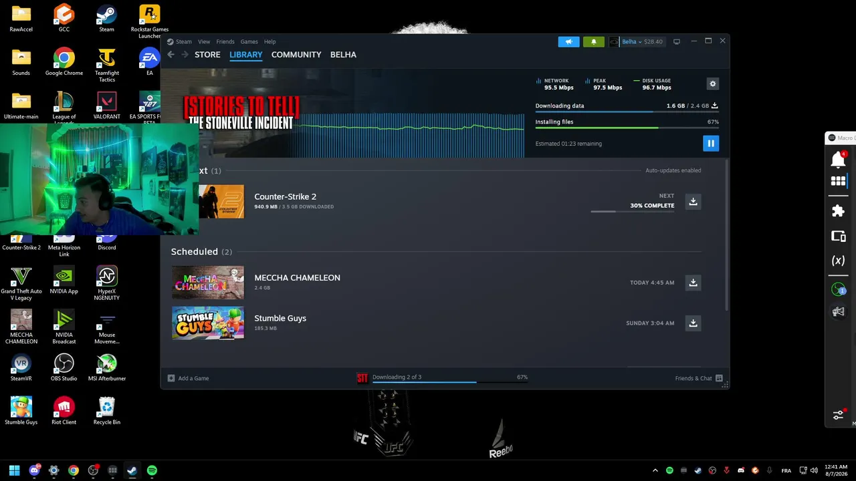
Task: Open MECCHA CHAMELEON thumbnail in queue
Action: coord(208,283)
